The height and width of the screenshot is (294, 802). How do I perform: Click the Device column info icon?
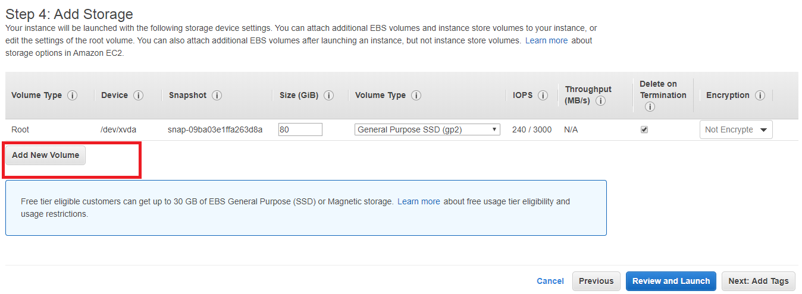(x=139, y=96)
